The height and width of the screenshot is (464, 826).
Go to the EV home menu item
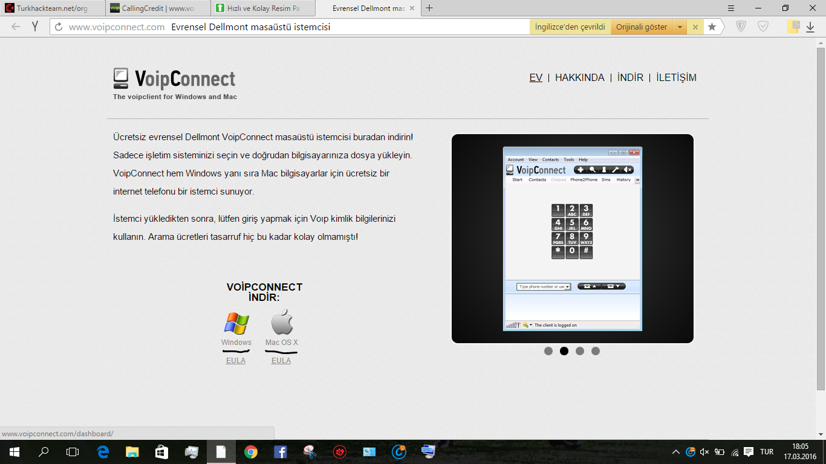[x=536, y=77]
